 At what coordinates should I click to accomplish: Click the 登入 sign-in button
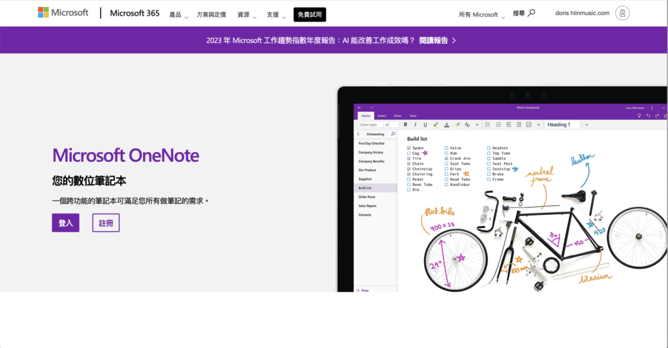tap(65, 223)
